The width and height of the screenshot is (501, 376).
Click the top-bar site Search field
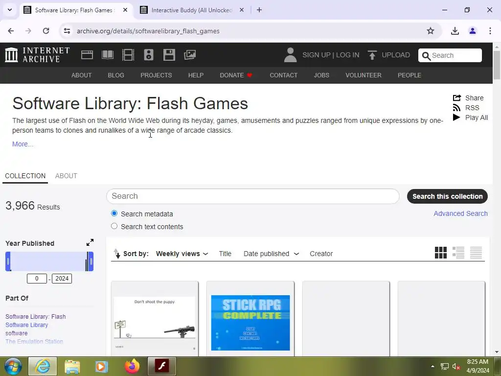[x=450, y=55]
